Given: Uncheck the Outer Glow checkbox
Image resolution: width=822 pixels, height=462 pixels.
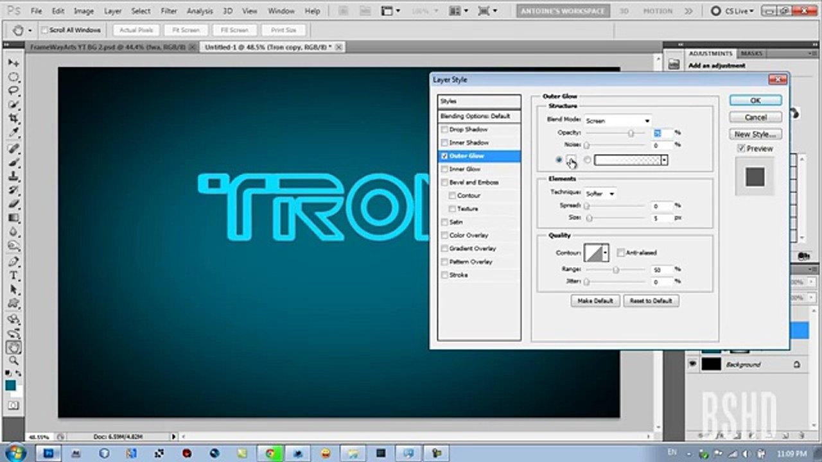Looking at the screenshot, I should 444,156.
